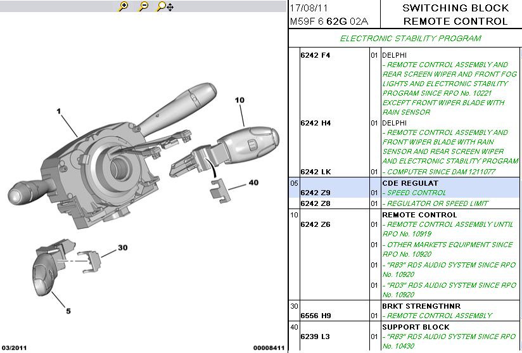Click the "RB3" RDS AUDIO SYSTEM No. 10920 text
522x353 pixels.
[x=449, y=270]
